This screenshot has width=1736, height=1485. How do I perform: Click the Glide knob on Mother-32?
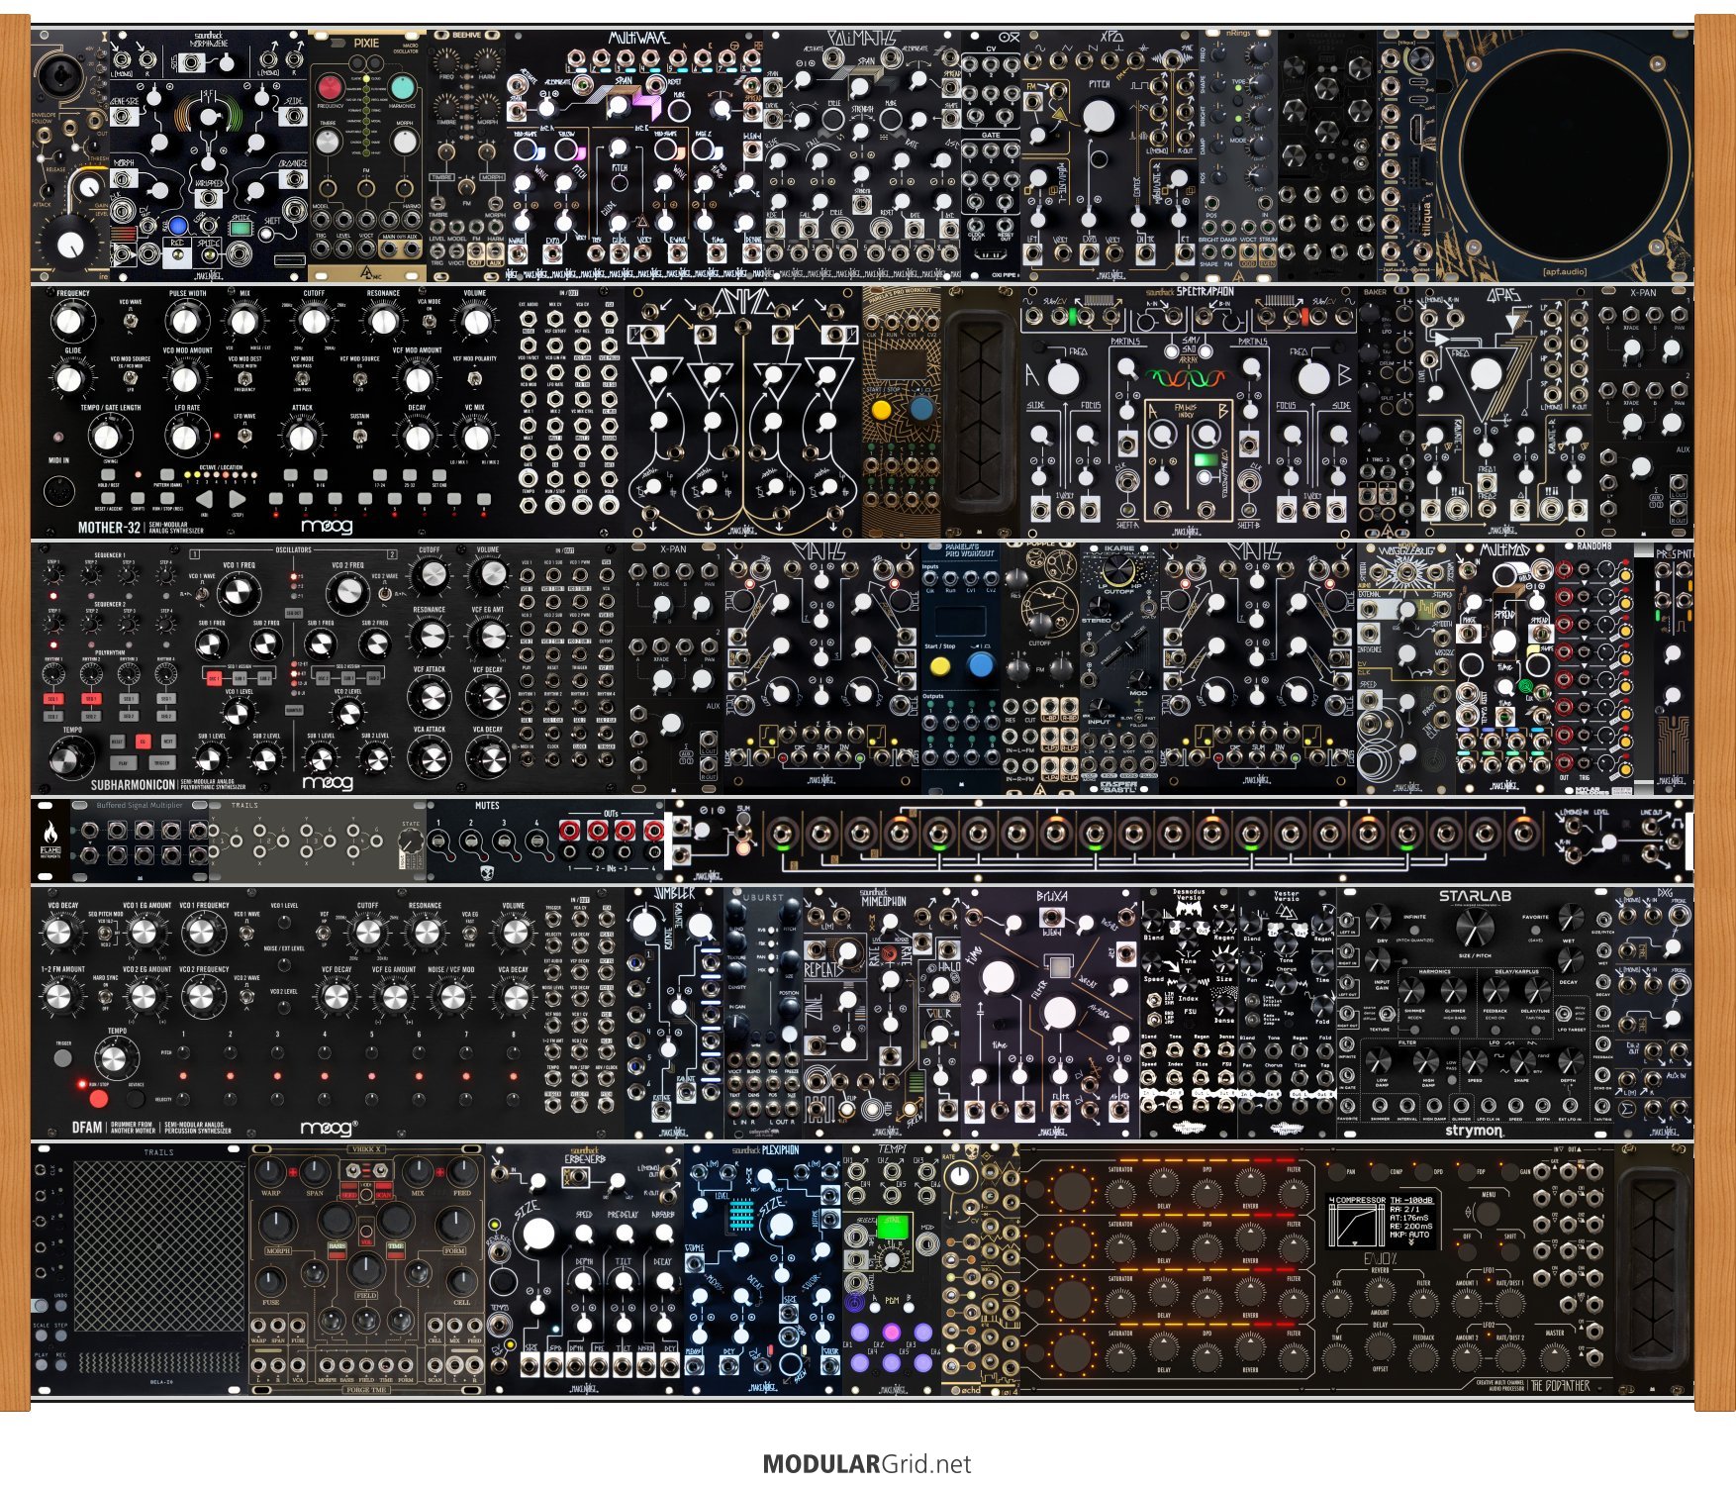69,377
